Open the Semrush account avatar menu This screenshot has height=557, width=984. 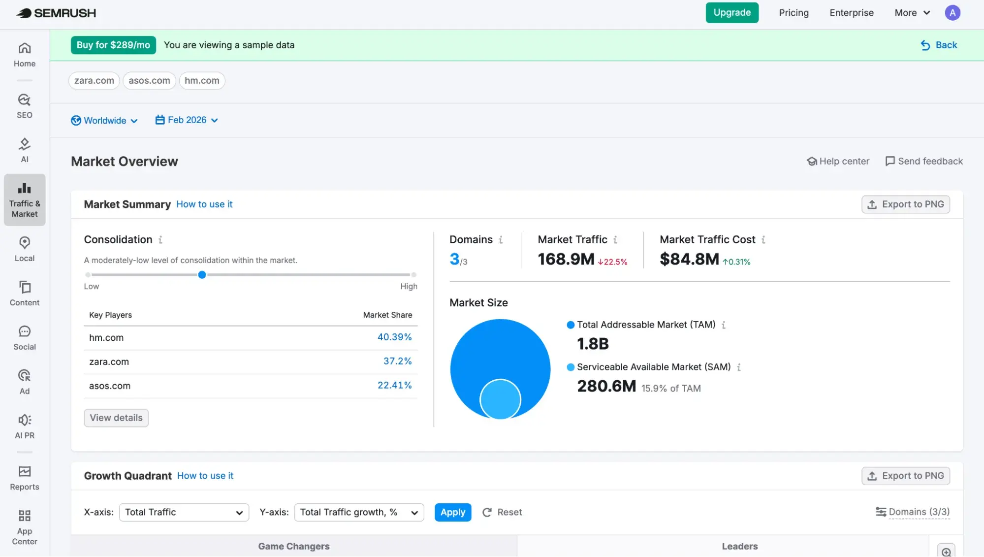click(x=952, y=12)
